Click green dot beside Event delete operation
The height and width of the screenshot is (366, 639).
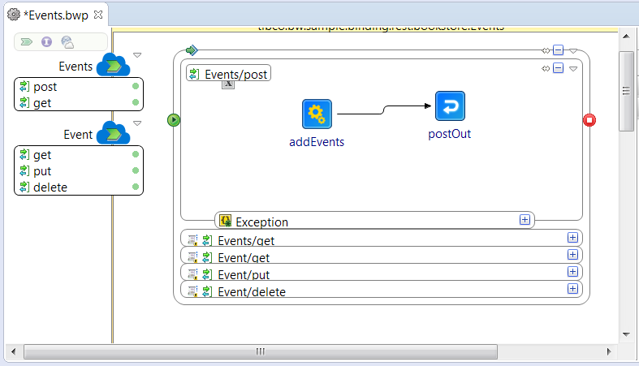(x=136, y=187)
